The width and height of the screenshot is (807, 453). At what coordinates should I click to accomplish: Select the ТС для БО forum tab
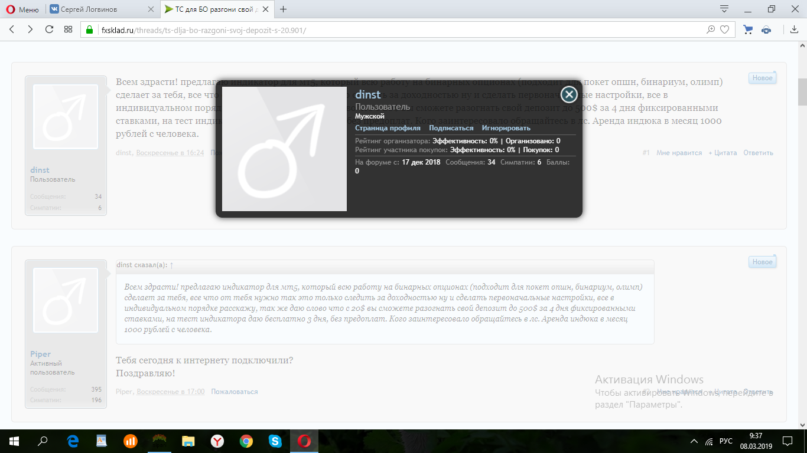click(x=216, y=9)
